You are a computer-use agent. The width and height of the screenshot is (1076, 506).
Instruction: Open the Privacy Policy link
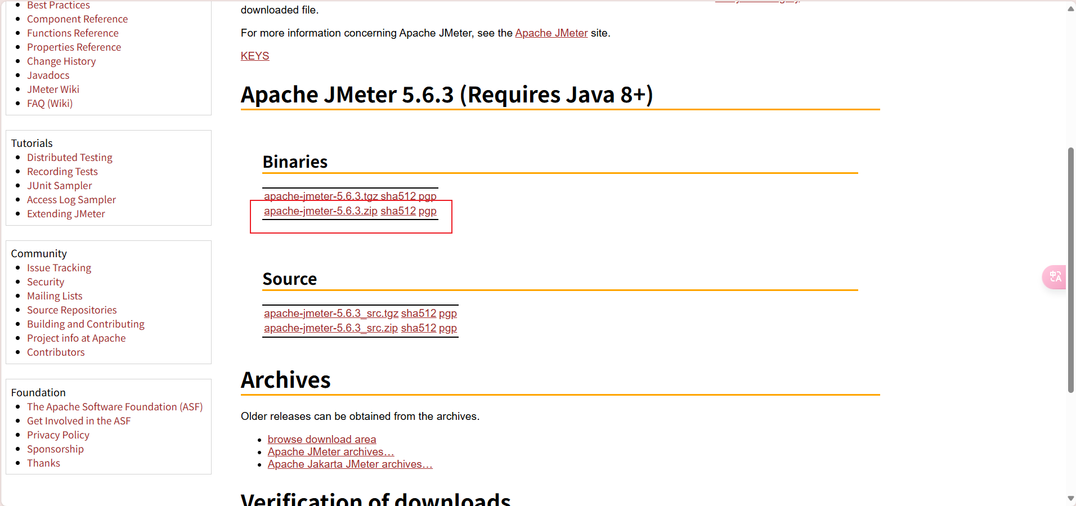[x=58, y=435]
